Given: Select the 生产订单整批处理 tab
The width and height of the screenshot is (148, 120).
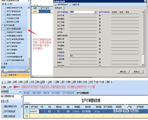Looking at the screenshot, I should 83,93.
